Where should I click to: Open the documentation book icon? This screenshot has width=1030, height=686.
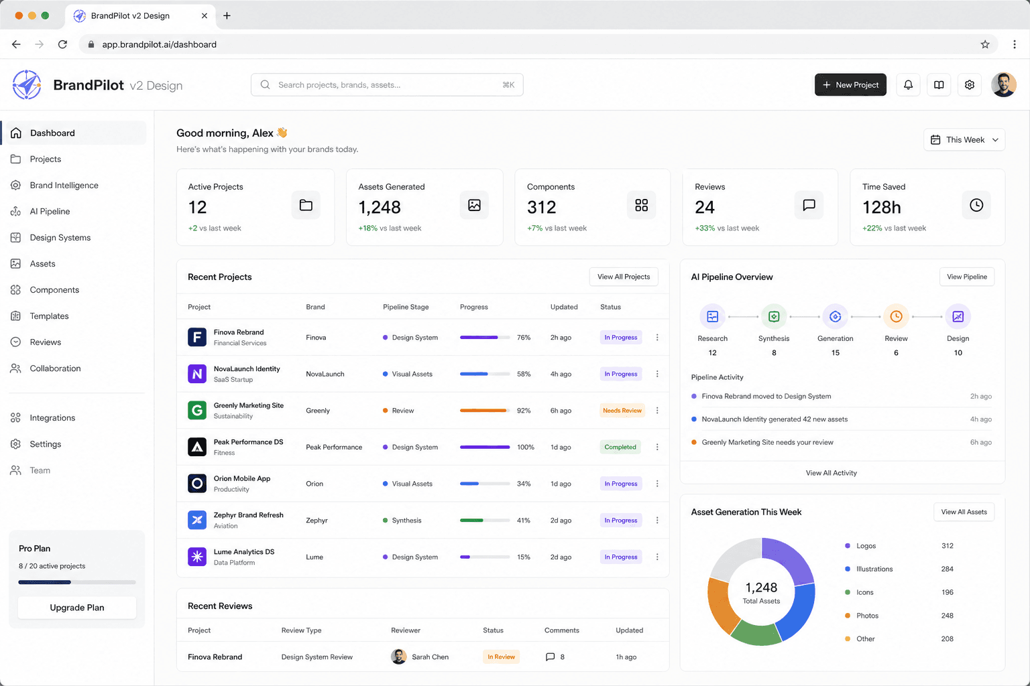(x=939, y=85)
